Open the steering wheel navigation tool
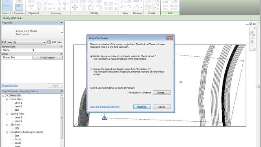This screenshot has width=261, height=147. coord(252,33)
